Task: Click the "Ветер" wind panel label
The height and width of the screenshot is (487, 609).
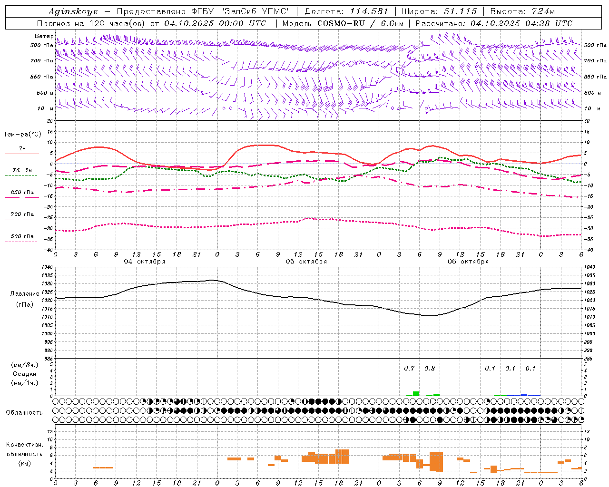Action: [44, 36]
